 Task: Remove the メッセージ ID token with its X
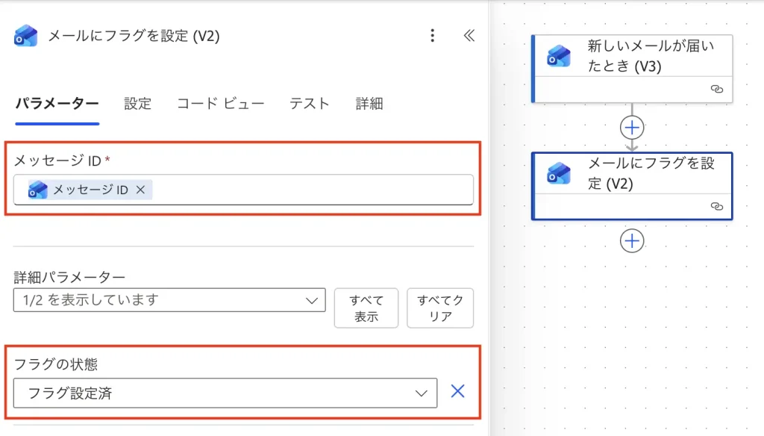pyautogui.click(x=140, y=190)
